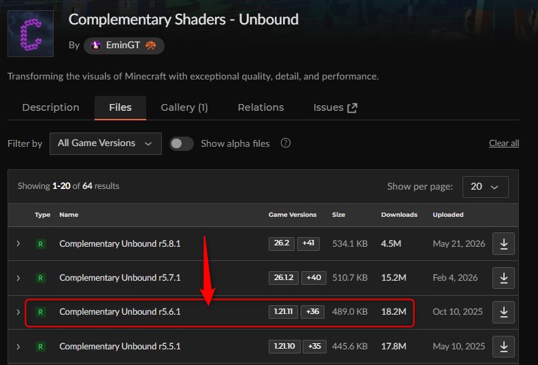538x365 pixels.
Task: Expand the r5.6.1 row chevron
Action: coord(18,312)
